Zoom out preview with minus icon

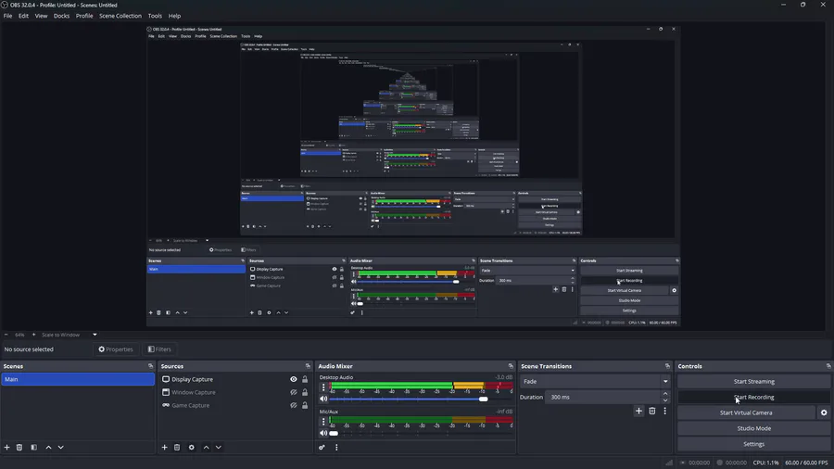6,335
